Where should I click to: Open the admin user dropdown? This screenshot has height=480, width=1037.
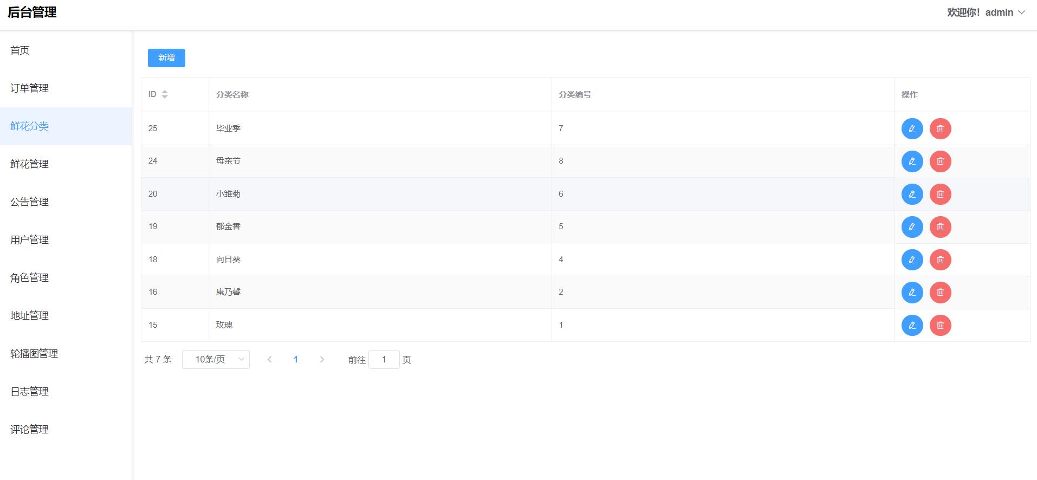click(986, 12)
